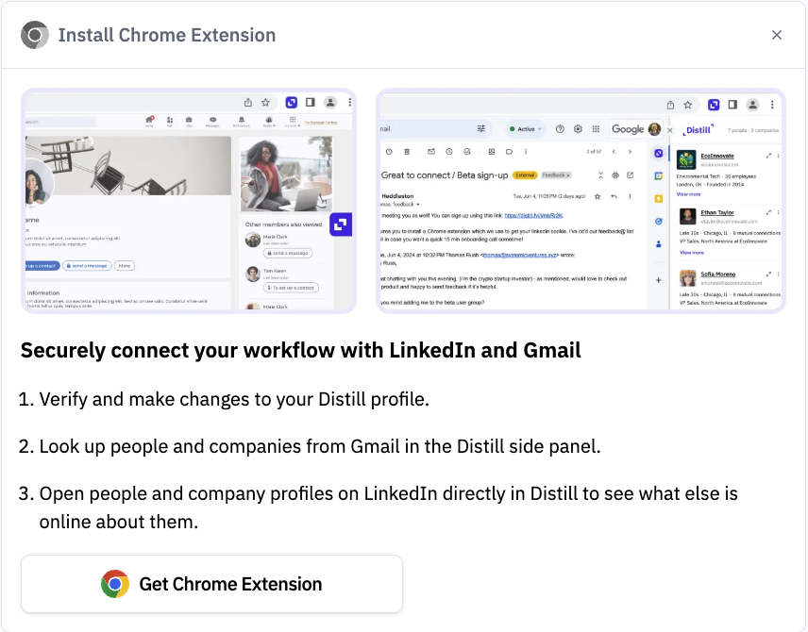Image resolution: width=808 pixels, height=632 pixels.
Task: Click step "Verify and make changes to your Distill profile."
Action: [x=234, y=399]
